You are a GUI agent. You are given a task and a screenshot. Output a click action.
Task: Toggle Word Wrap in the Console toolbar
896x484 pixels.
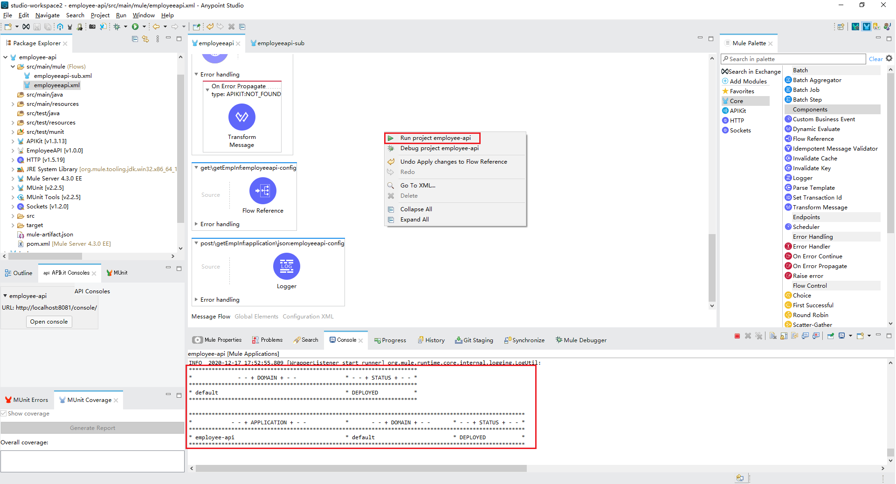794,336
